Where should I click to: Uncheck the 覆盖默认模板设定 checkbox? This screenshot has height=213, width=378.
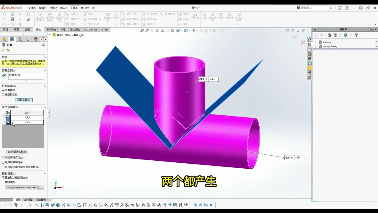(3, 178)
